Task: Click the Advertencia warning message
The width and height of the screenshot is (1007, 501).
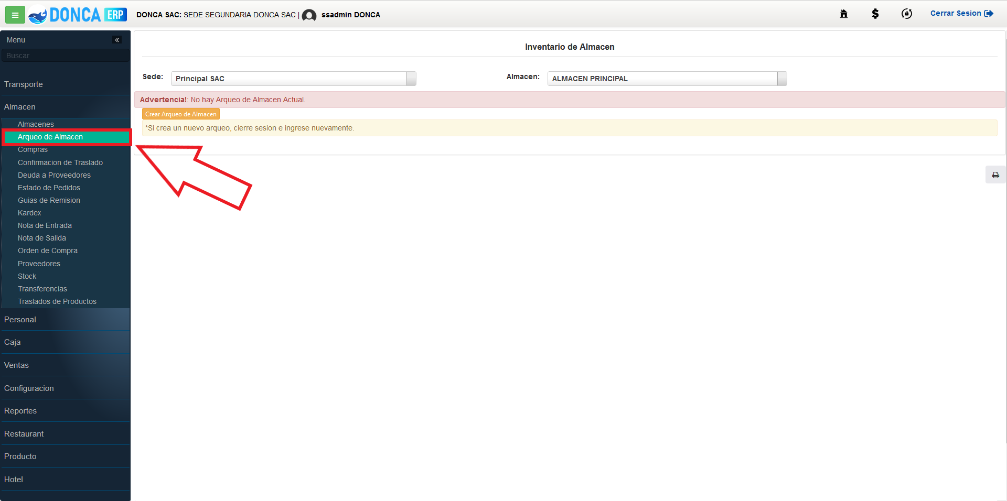Action: point(570,100)
